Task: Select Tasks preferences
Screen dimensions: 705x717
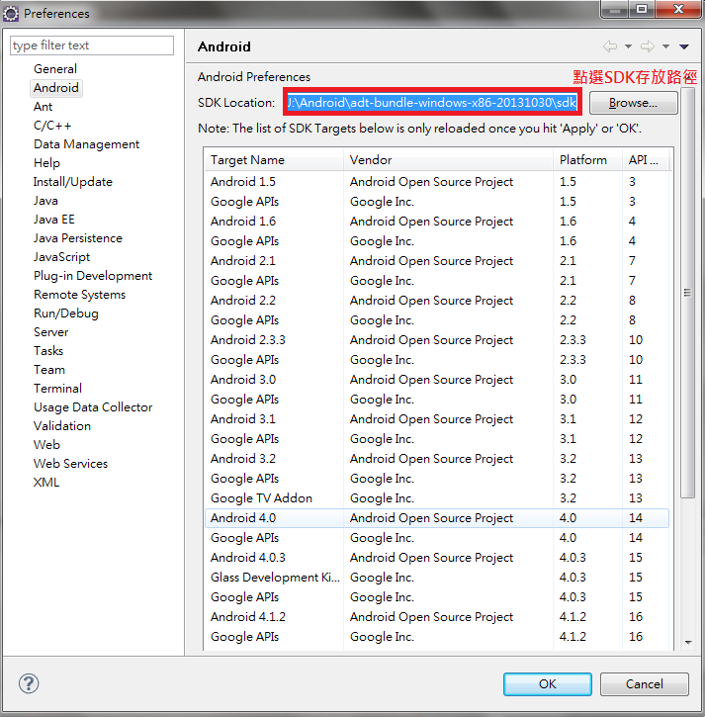Action: pos(48,351)
